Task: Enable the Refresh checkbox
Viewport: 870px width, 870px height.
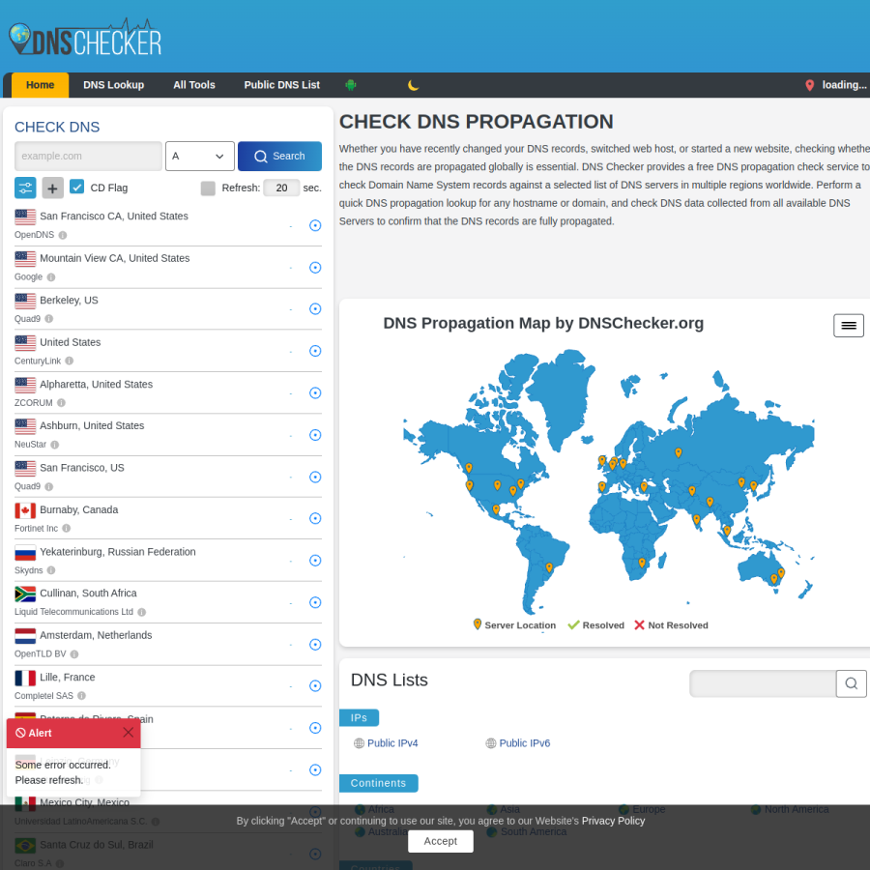Action: pyautogui.click(x=208, y=188)
